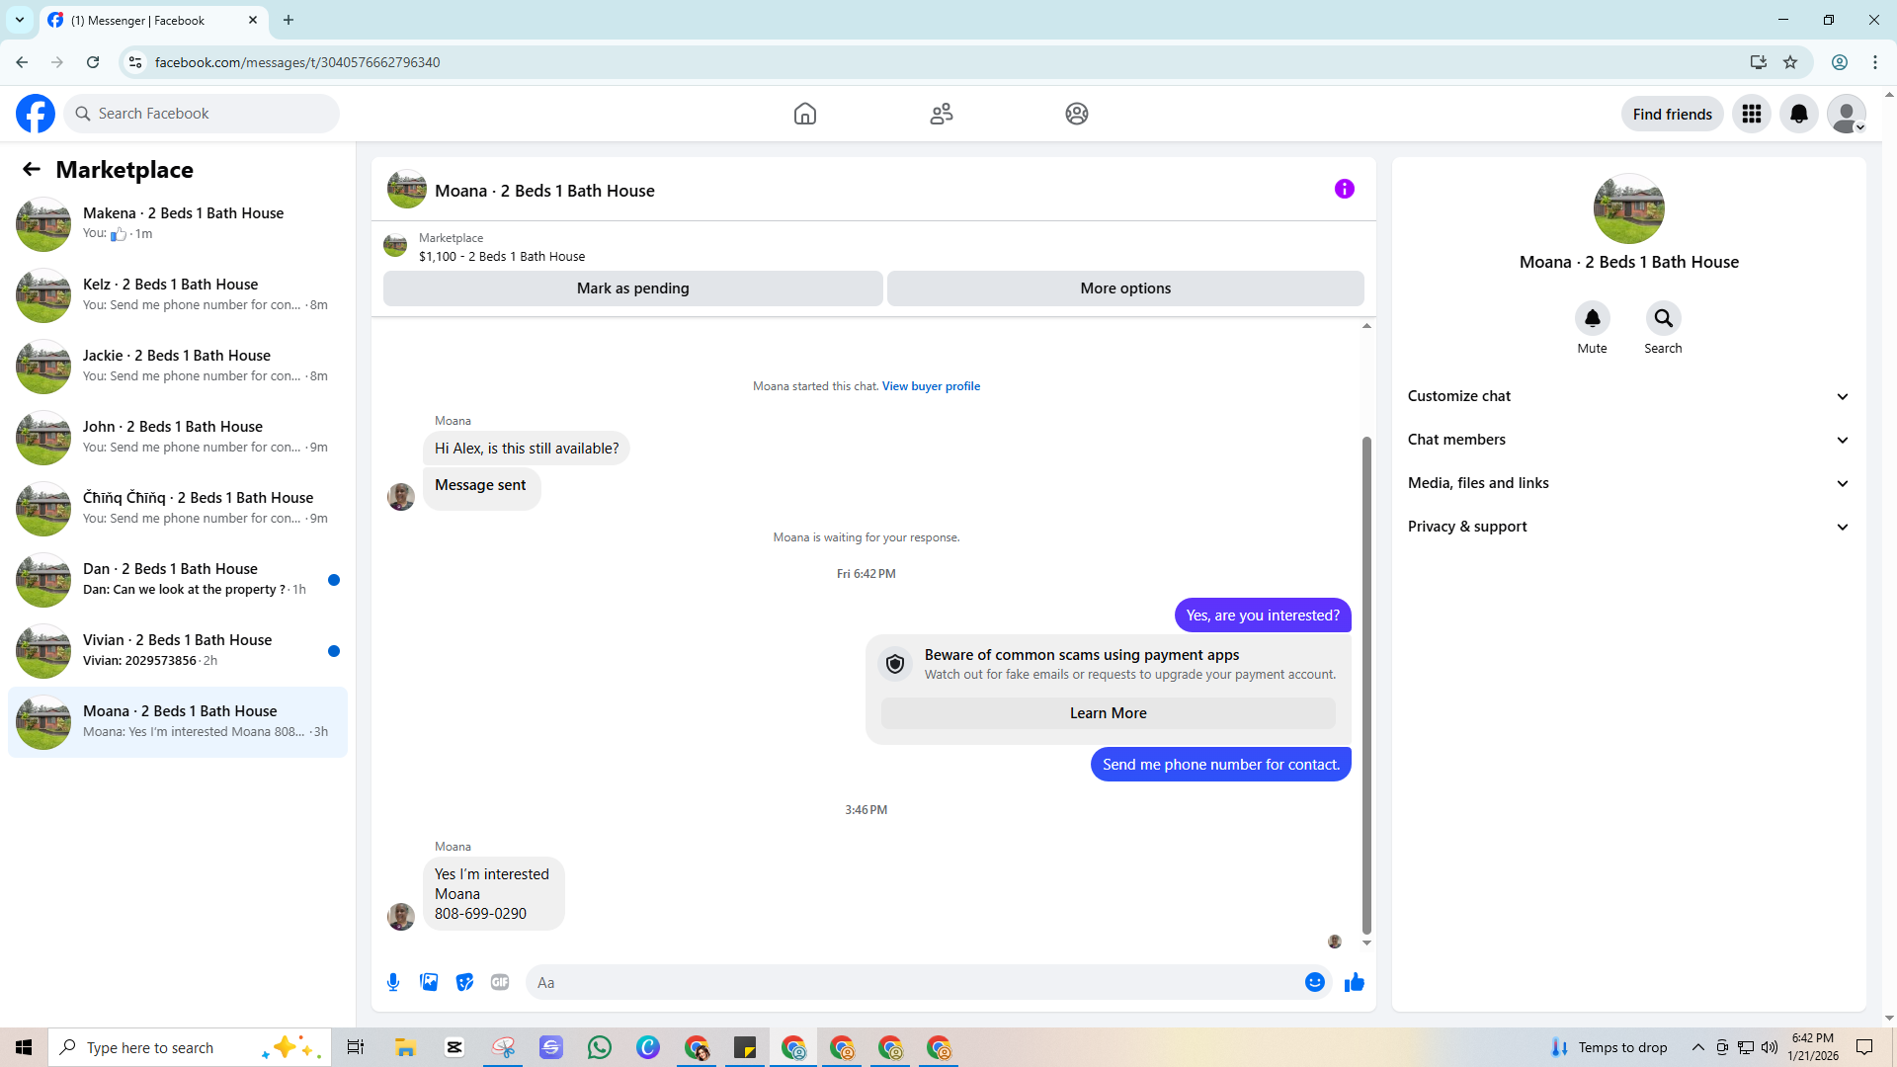
Task: Send a thumbs-up like
Action: pos(1355,982)
